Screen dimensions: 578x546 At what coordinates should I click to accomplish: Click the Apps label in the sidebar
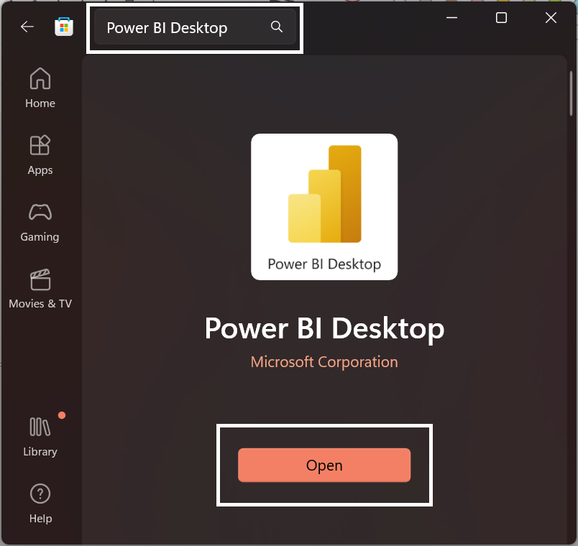coord(40,170)
